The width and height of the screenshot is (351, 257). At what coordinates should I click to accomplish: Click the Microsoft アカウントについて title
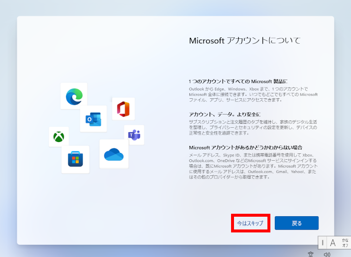(244, 41)
